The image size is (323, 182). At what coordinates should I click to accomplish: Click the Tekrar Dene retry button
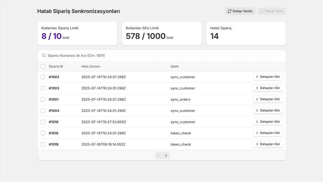point(272,11)
